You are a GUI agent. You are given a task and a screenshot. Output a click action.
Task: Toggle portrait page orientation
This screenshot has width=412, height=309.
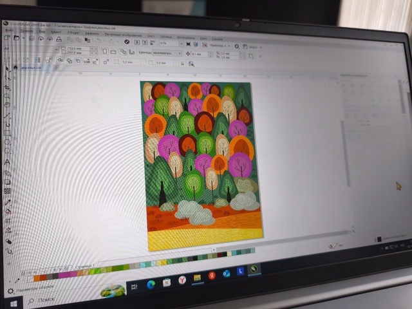coord(103,51)
